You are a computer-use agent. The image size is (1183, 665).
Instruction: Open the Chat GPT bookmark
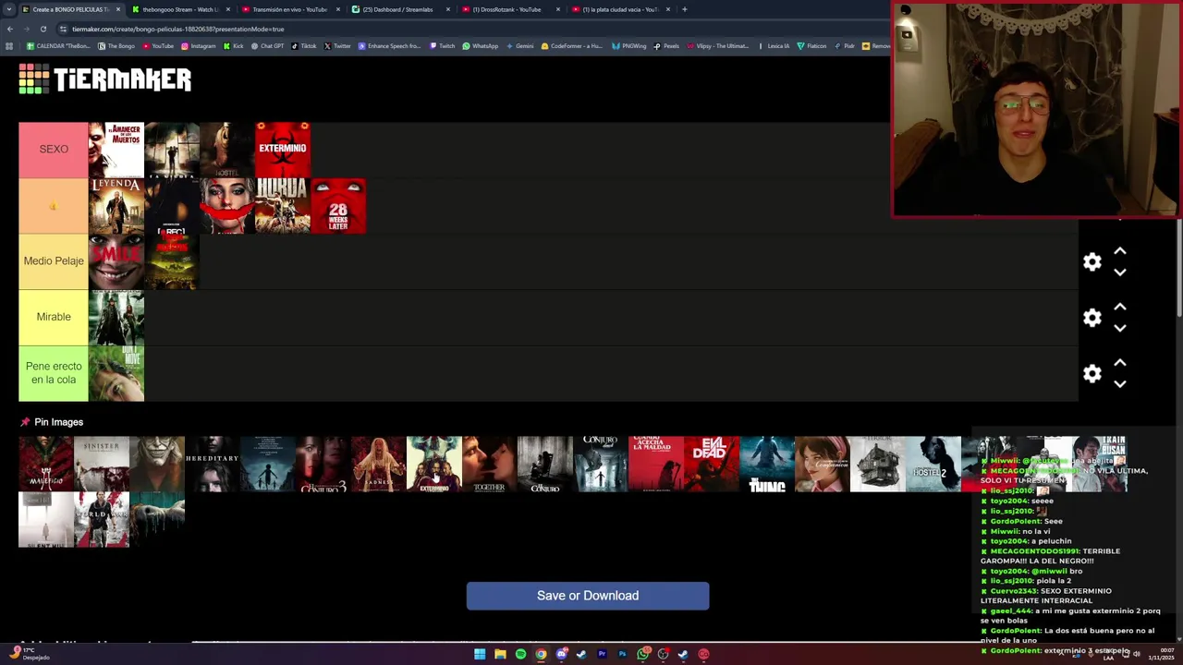pyautogui.click(x=268, y=46)
